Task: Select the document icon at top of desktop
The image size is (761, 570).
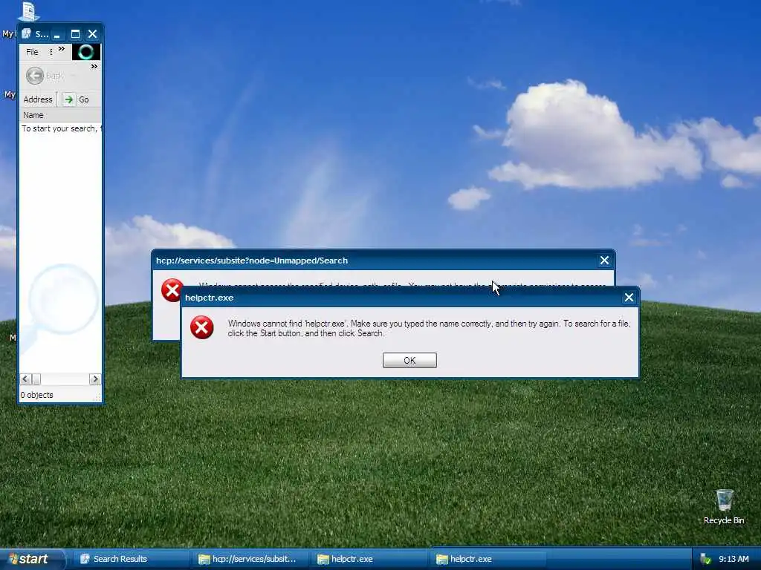Action: point(28,10)
